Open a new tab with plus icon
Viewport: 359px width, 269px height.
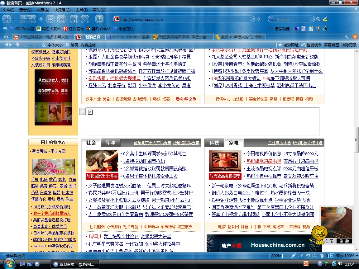tap(7, 19)
